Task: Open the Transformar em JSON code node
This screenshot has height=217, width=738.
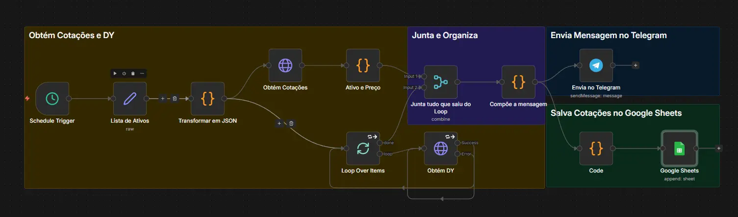Action: point(207,99)
